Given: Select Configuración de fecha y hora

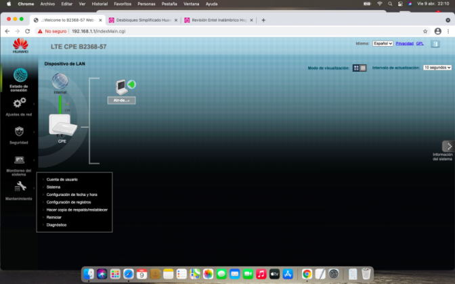Looking at the screenshot, I should coord(72,195).
